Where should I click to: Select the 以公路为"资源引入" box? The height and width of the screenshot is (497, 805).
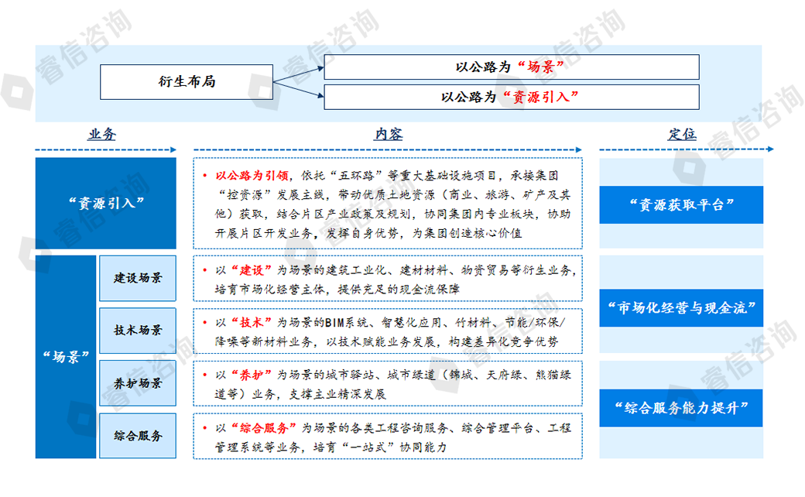(x=511, y=97)
